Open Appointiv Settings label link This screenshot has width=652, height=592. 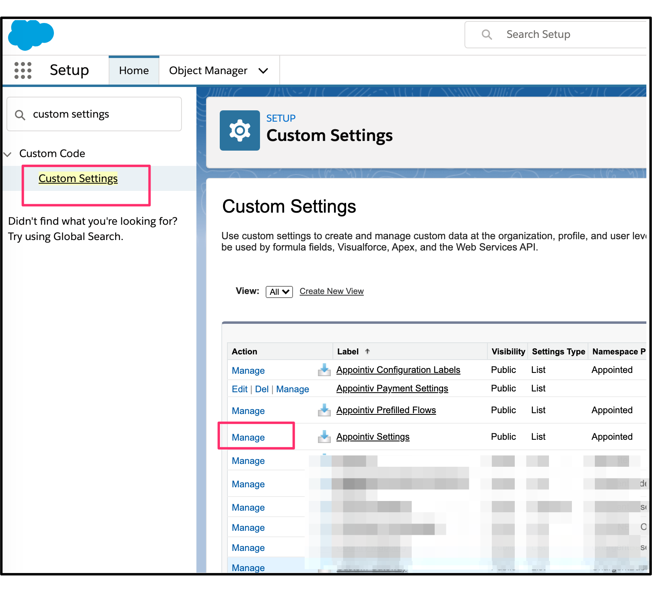(x=373, y=437)
